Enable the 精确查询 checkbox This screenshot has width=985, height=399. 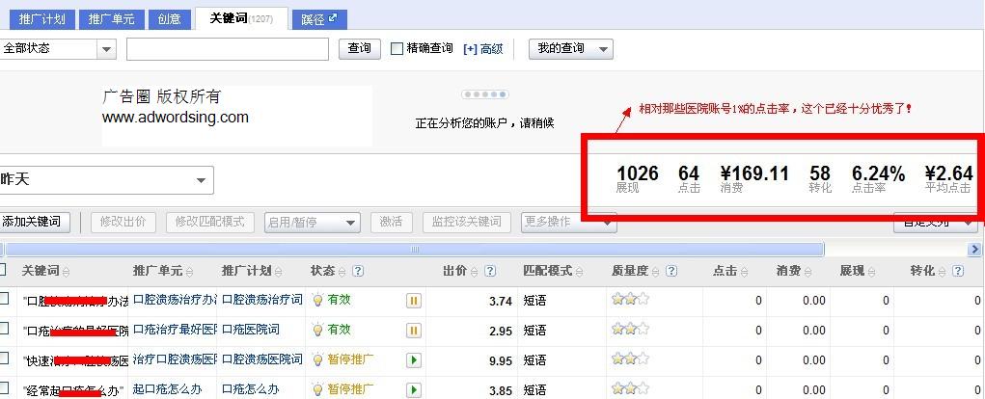[x=397, y=48]
